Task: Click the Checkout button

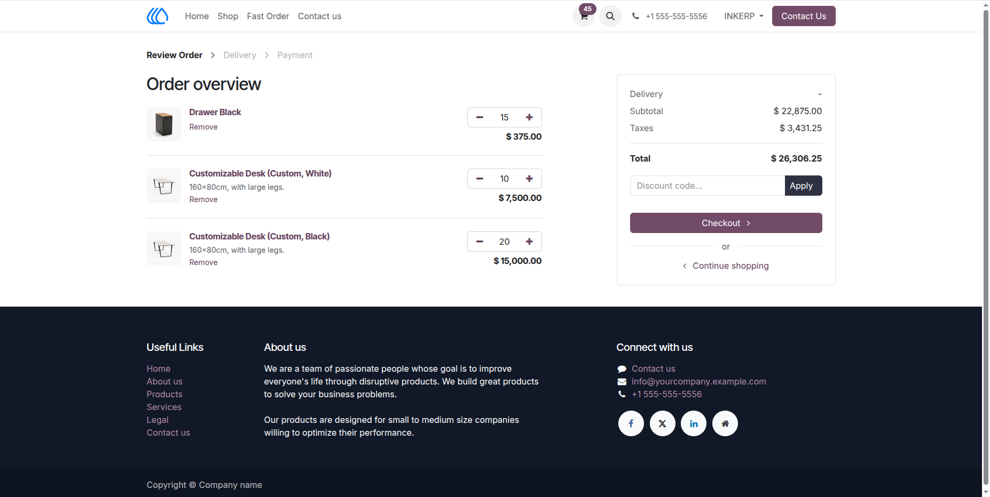Action: pos(726,223)
